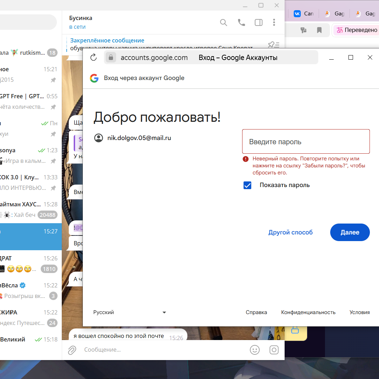Click the lock icon next to accounts.google.com

[111, 58]
